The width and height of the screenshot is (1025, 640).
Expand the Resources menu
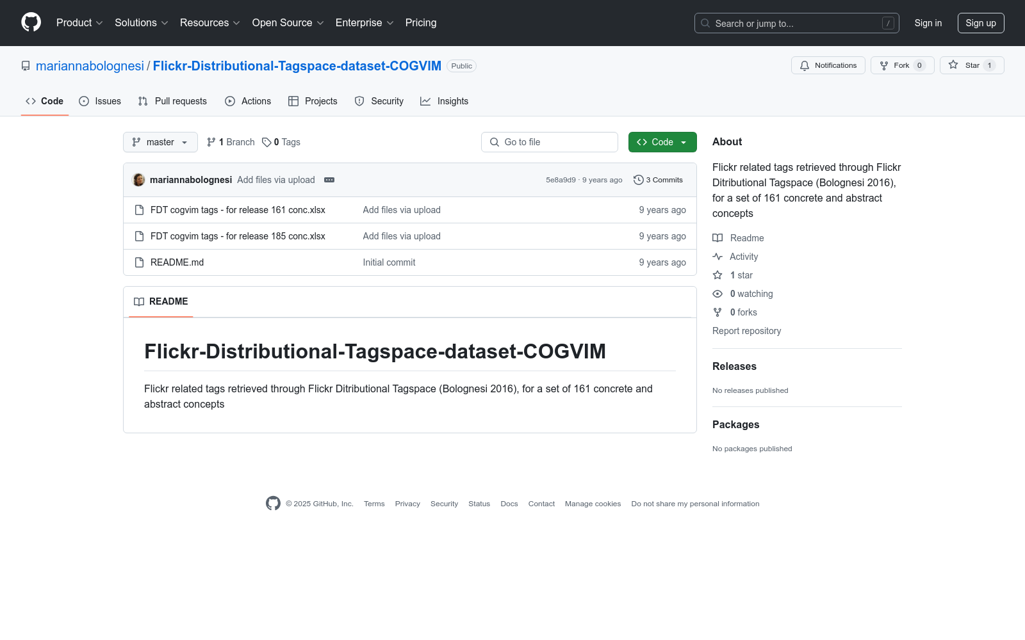[209, 22]
